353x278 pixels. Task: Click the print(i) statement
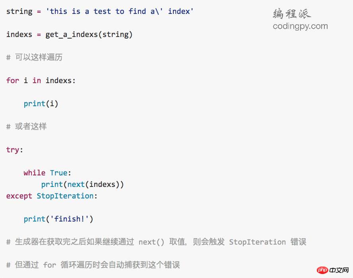point(41,104)
